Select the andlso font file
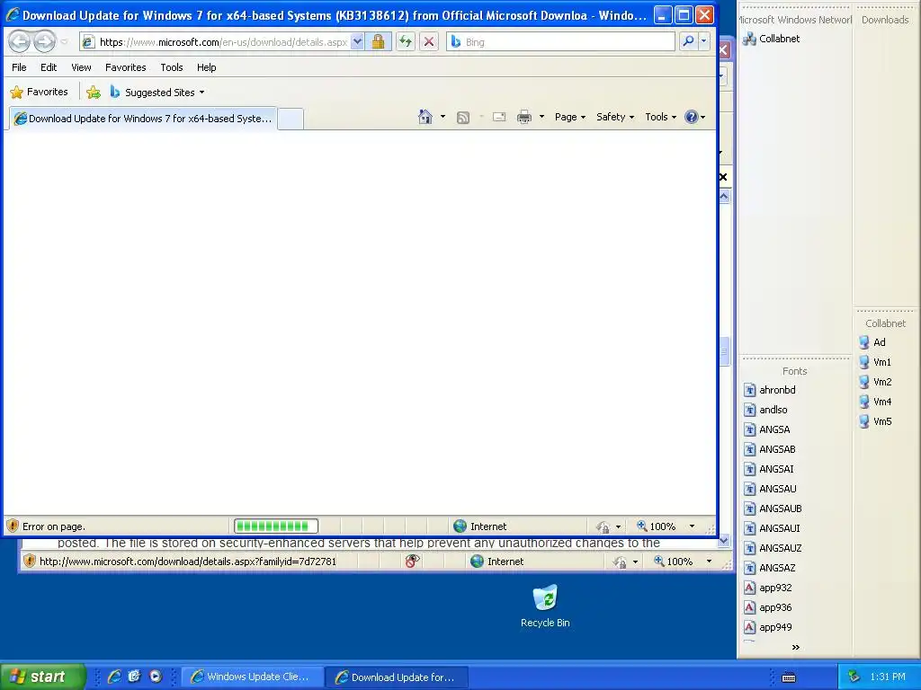Image resolution: width=921 pixels, height=690 pixels. 765,410
